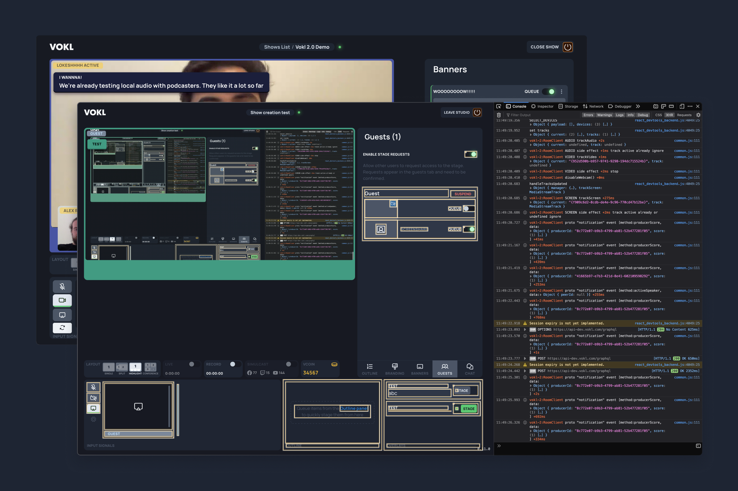Open the Branding panel tab

(x=394, y=369)
